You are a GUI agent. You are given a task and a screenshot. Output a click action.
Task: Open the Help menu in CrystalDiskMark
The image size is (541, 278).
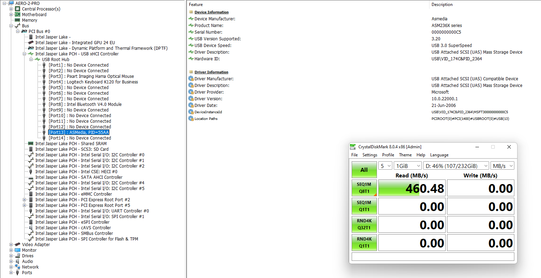[x=421, y=155]
